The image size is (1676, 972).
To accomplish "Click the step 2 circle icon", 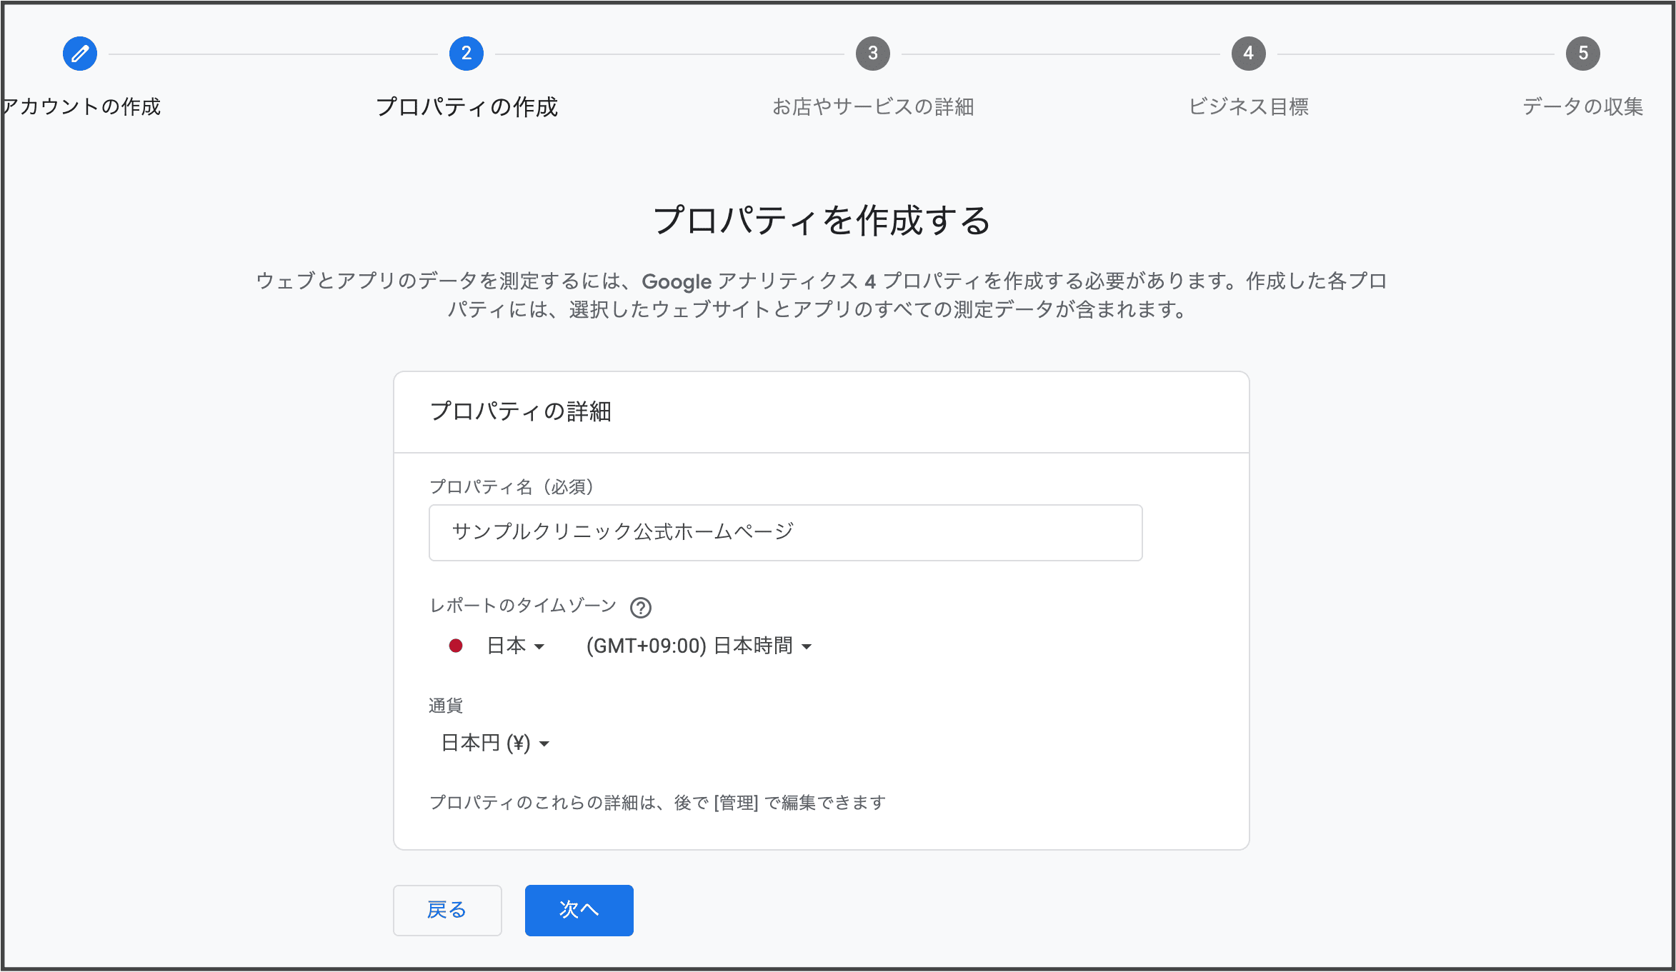I will coord(467,54).
